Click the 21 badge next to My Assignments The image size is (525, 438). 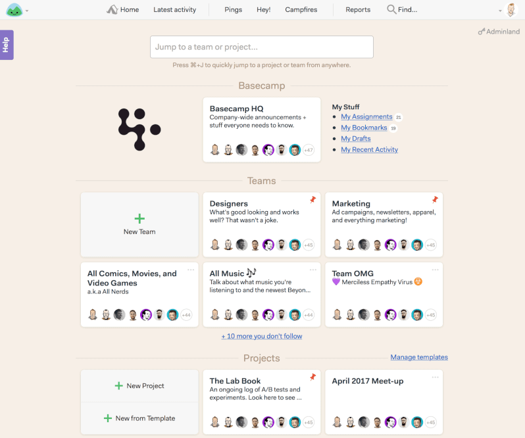coord(399,117)
